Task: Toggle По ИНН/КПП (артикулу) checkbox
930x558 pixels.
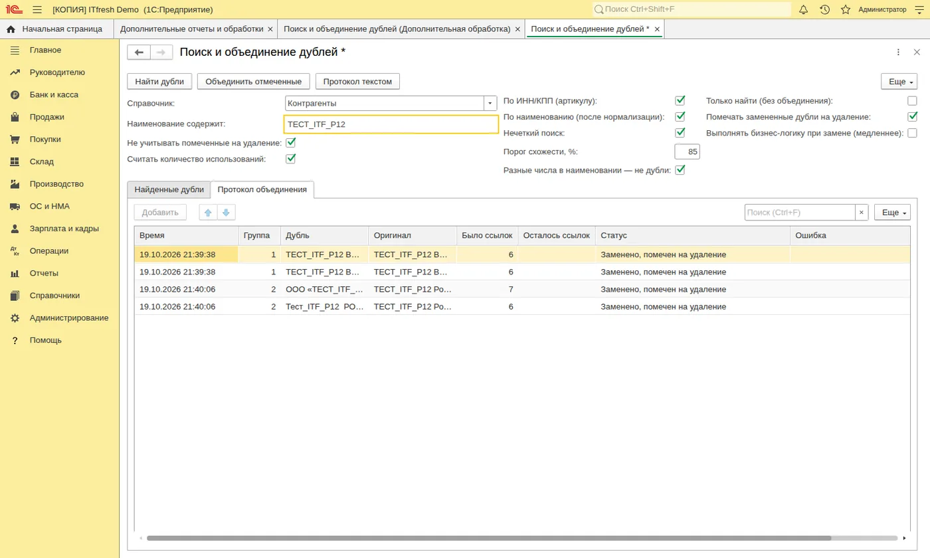Action: point(680,101)
